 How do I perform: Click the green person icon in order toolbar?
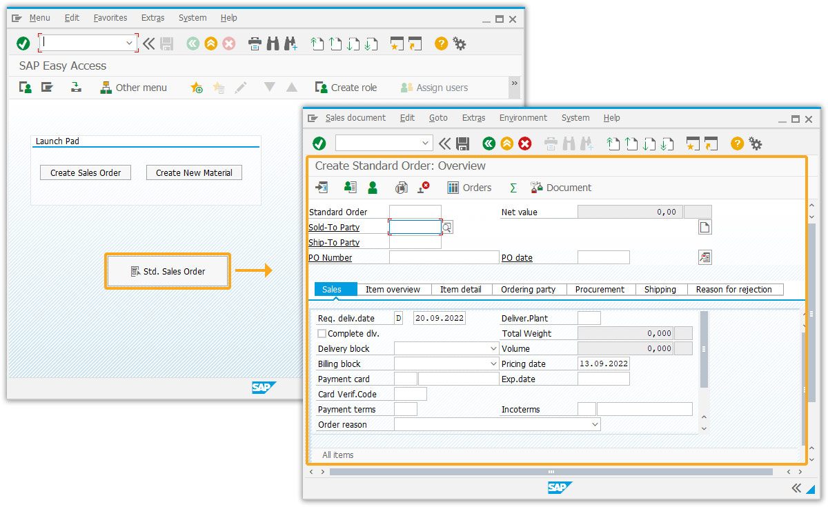[373, 188]
